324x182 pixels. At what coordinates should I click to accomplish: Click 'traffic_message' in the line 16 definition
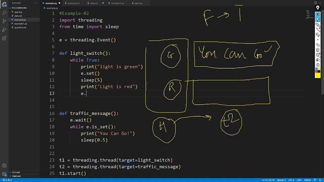(90, 113)
